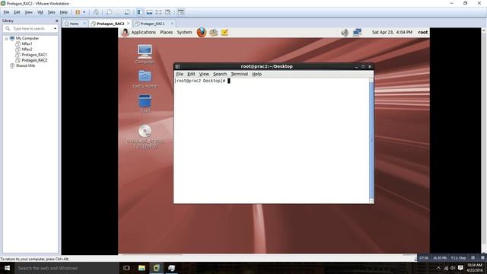Open terminal Edit menu

pyautogui.click(x=191, y=75)
